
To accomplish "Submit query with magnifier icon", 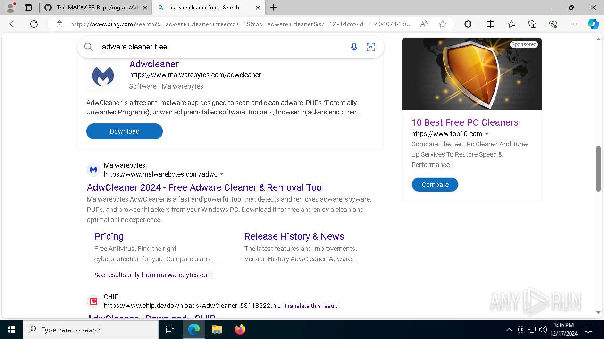I will pos(88,47).
